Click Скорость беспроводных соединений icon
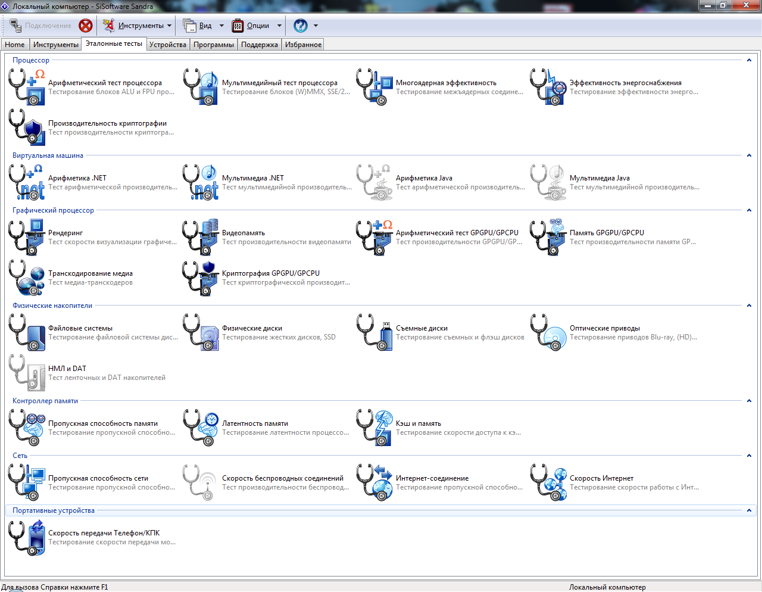Image resolution: width=762 pixels, height=592 pixels. [x=201, y=482]
